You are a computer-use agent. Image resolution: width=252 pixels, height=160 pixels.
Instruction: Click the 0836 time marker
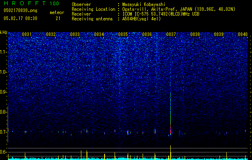[x=147, y=34]
